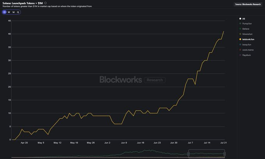Select the daily (D) interval
Viewport: 265px width, 159px height.
[x=5, y=12]
